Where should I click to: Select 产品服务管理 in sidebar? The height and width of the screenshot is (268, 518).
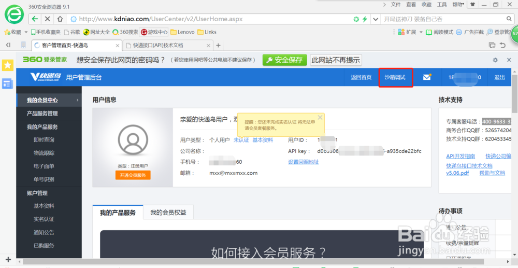pyautogui.click(x=42, y=114)
